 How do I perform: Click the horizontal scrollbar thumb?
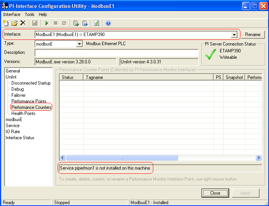click(x=122, y=158)
